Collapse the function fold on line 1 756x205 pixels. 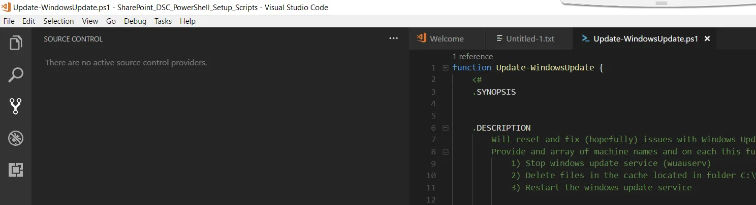point(445,68)
